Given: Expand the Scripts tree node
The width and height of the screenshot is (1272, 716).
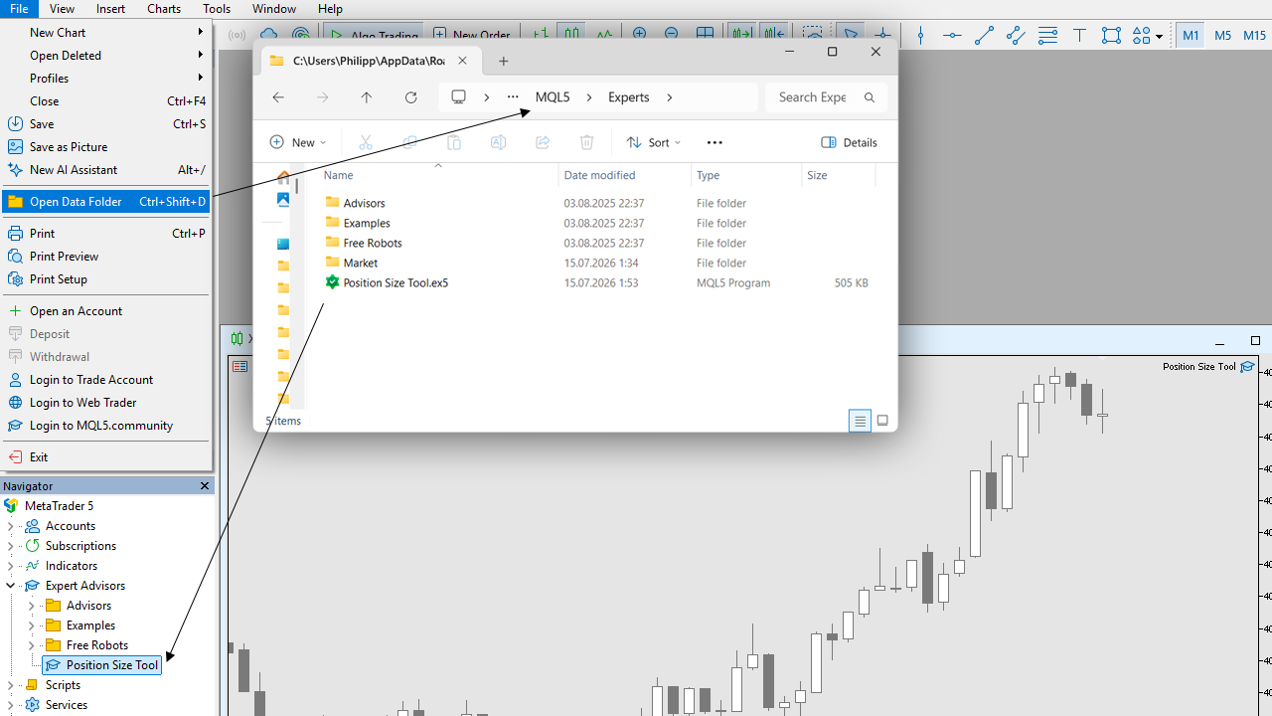Looking at the screenshot, I should click(x=11, y=685).
